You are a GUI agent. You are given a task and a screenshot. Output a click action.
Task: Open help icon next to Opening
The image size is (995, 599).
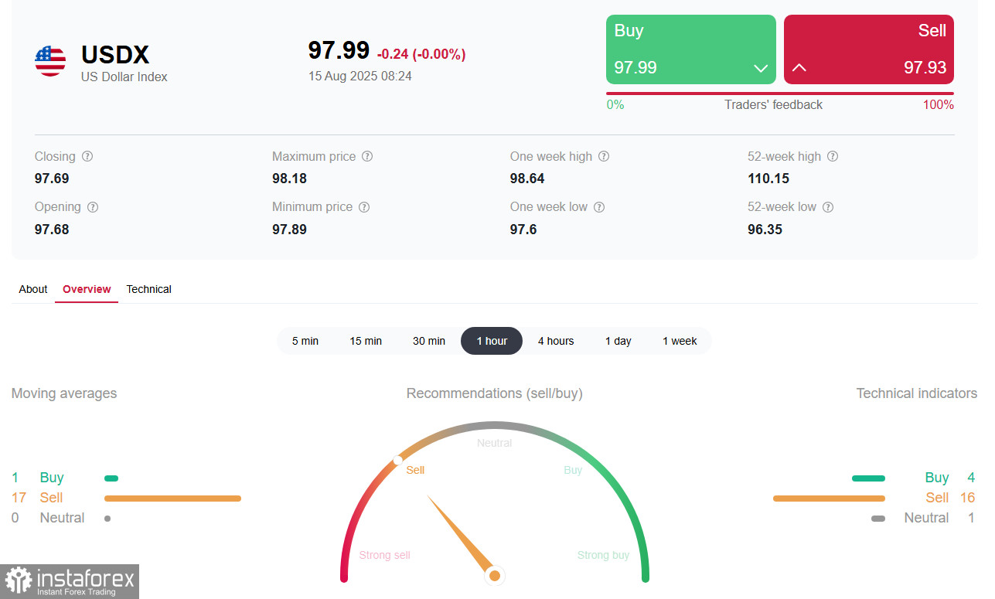point(93,207)
